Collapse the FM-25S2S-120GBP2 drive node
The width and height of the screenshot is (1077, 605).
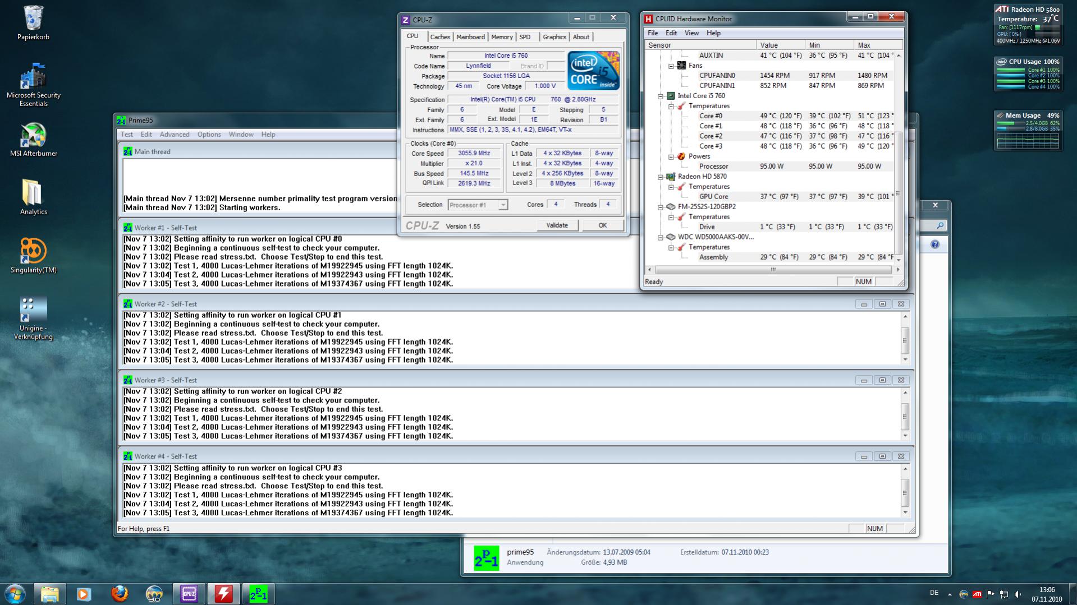[661, 207]
